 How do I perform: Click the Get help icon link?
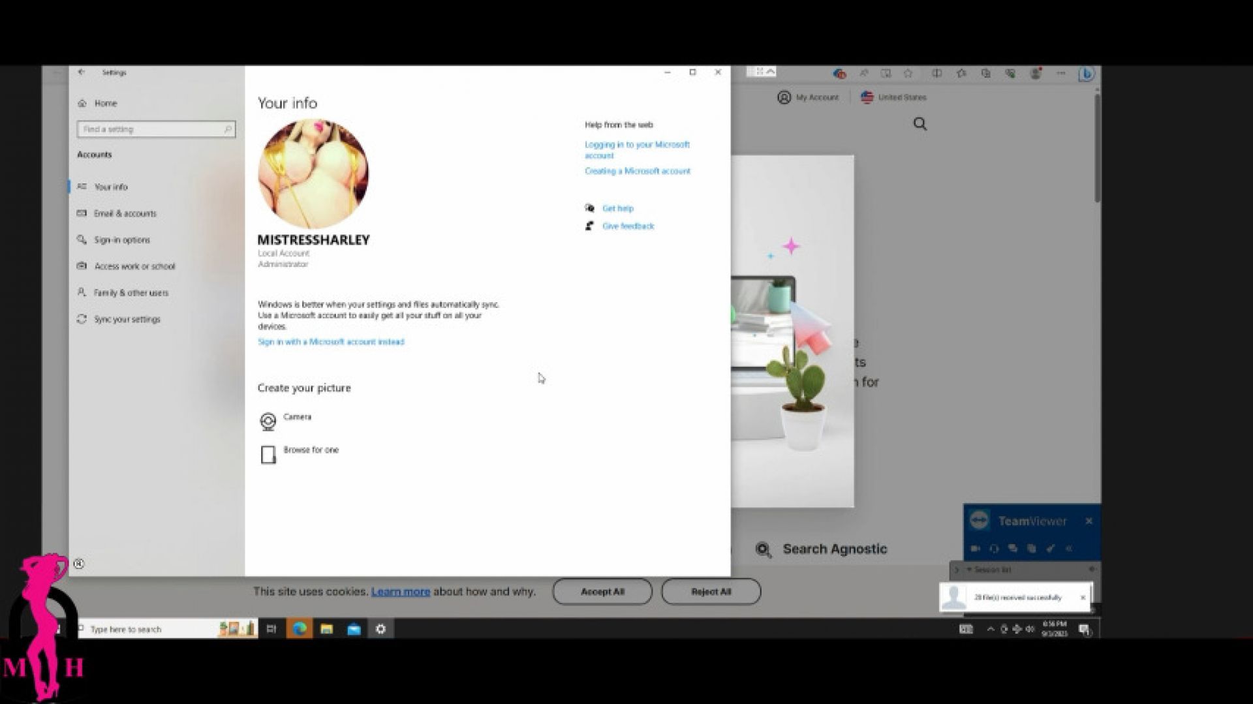tap(590, 208)
